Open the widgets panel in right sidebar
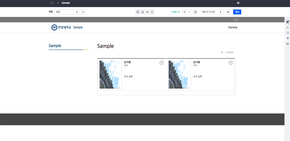 pos(287,22)
